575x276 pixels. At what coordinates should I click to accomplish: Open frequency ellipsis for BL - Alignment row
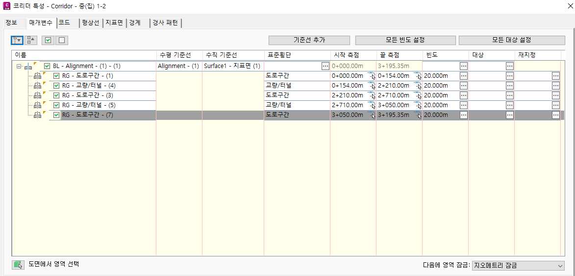[464, 66]
